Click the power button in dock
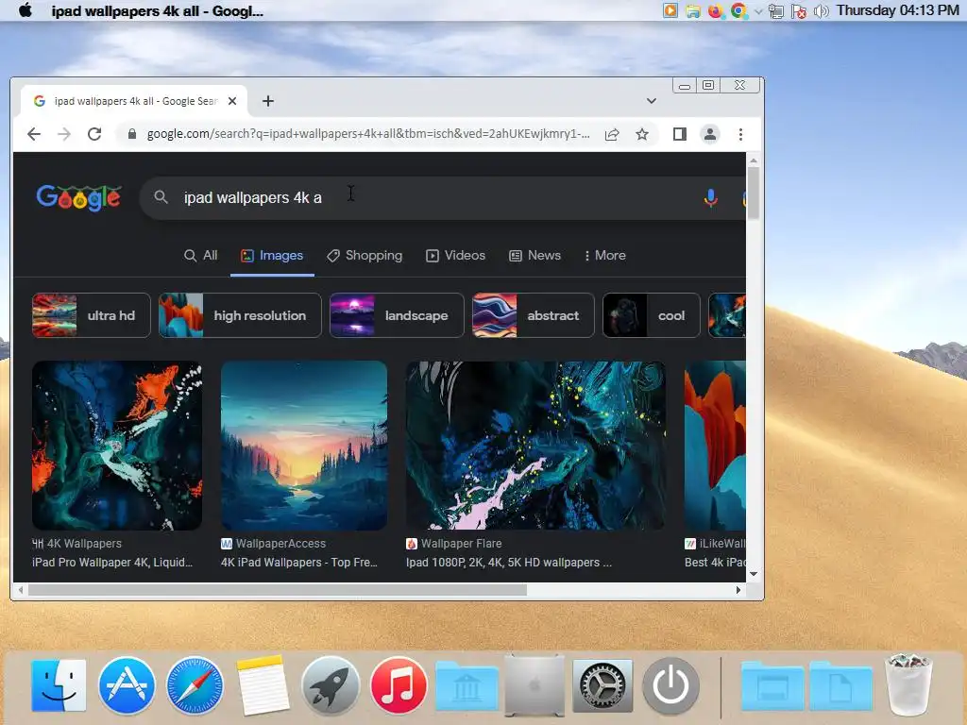 coord(670,685)
